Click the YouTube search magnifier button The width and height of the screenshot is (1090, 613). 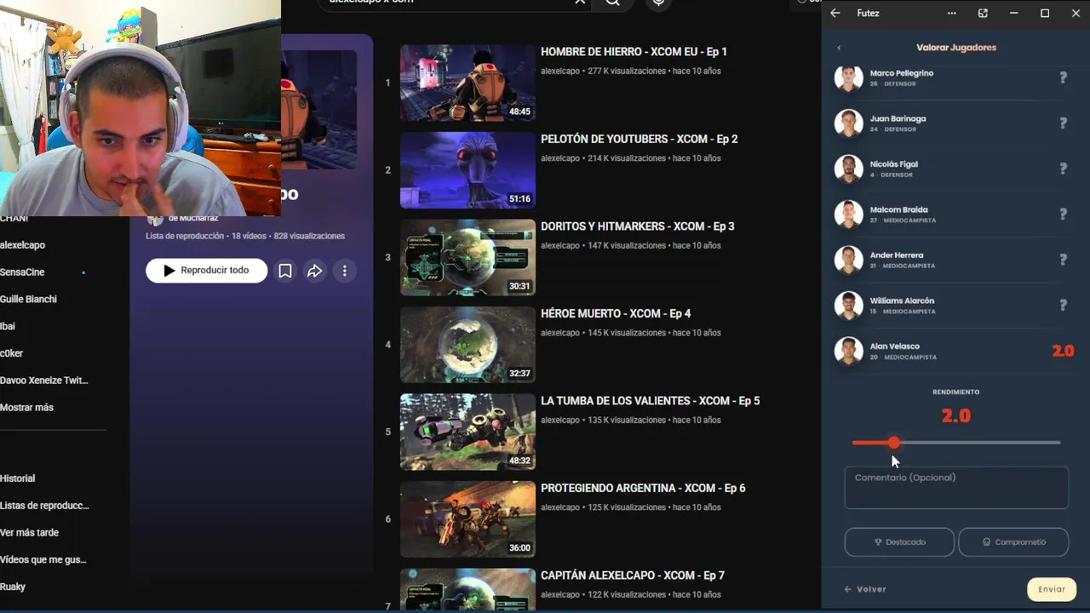(613, 3)
